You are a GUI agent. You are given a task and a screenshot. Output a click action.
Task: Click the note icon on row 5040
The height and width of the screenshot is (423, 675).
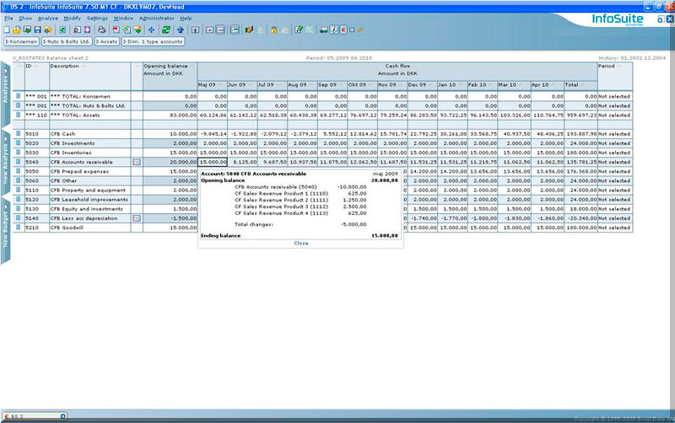click(137, 162)
